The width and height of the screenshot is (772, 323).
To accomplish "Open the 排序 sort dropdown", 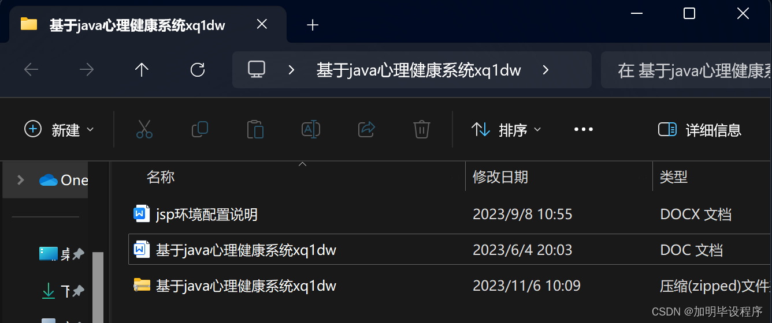I will (506, 130).
